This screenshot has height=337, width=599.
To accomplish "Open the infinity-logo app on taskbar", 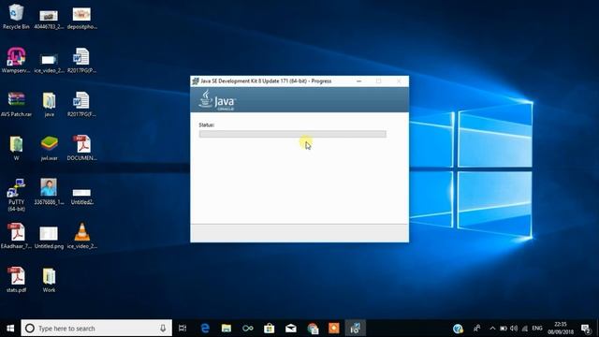I will point(247,329).
